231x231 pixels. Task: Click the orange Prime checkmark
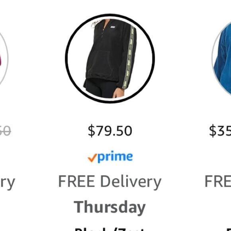pos(92,158)
